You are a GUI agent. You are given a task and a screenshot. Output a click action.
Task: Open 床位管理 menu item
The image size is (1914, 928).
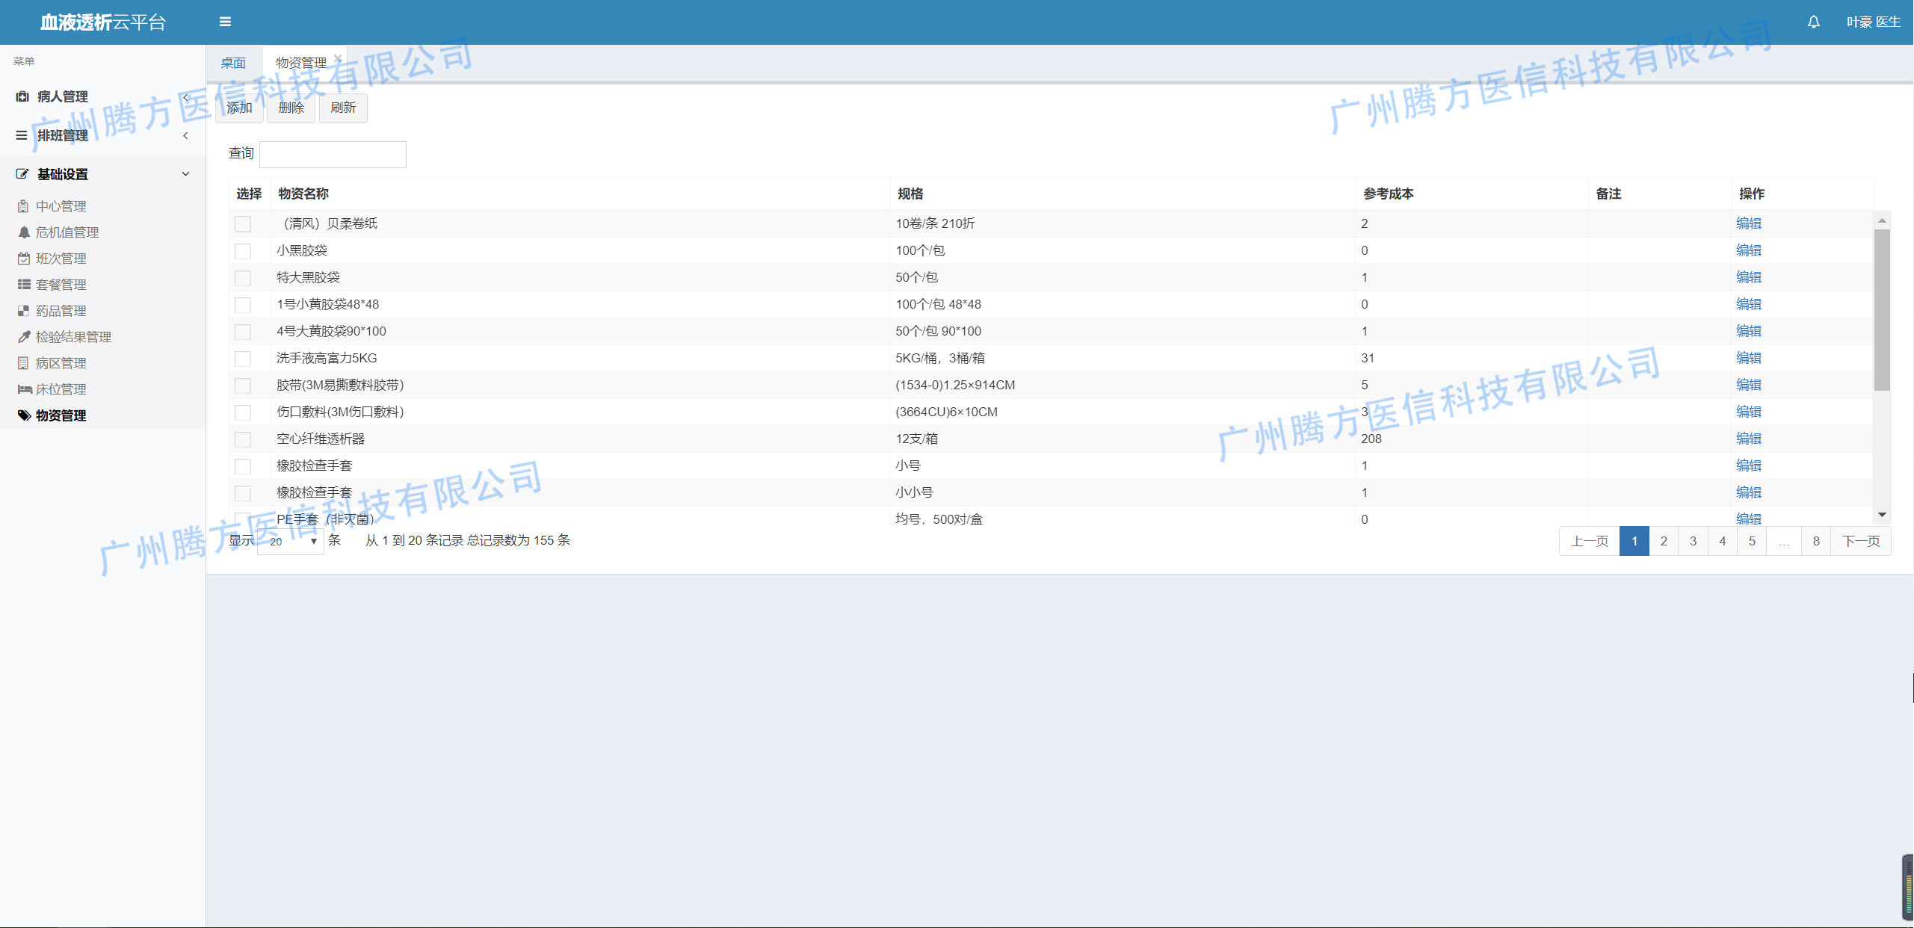click(x=61, y=389)
